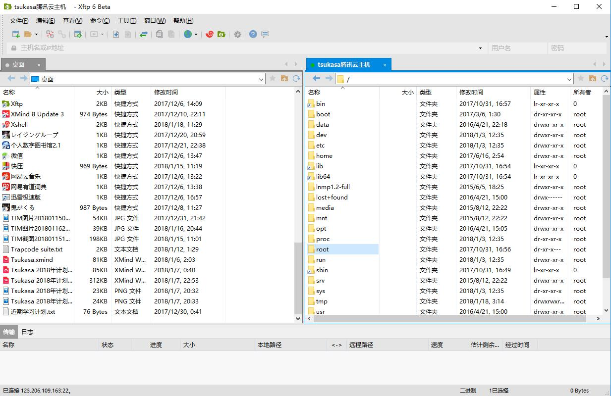This screenshot has height=396, width=611.
Task: Select Trapcode suite.txt file
Action: pyautogui.click(x=37, y=249)
